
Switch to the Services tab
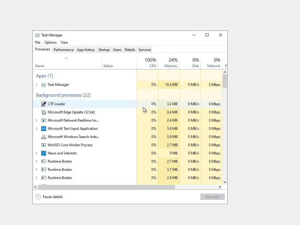[145, 50]
